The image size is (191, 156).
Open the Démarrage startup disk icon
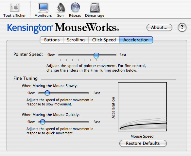pos(95,8)
